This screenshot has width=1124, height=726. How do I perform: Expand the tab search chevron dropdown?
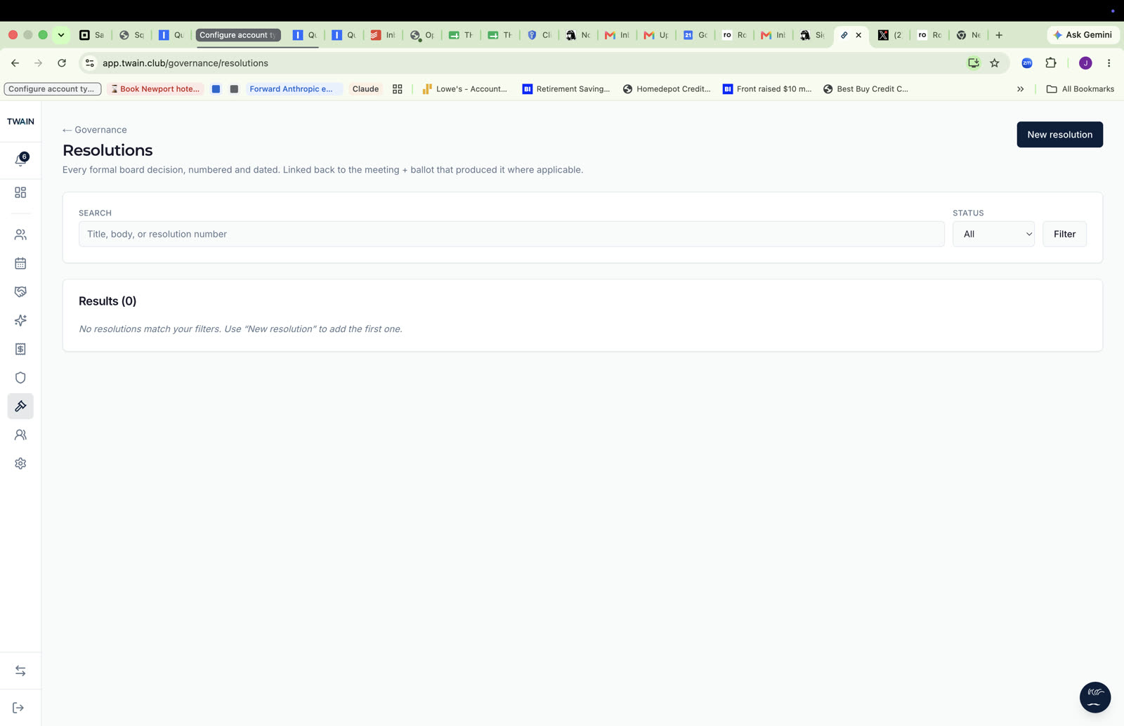(61, 35)
